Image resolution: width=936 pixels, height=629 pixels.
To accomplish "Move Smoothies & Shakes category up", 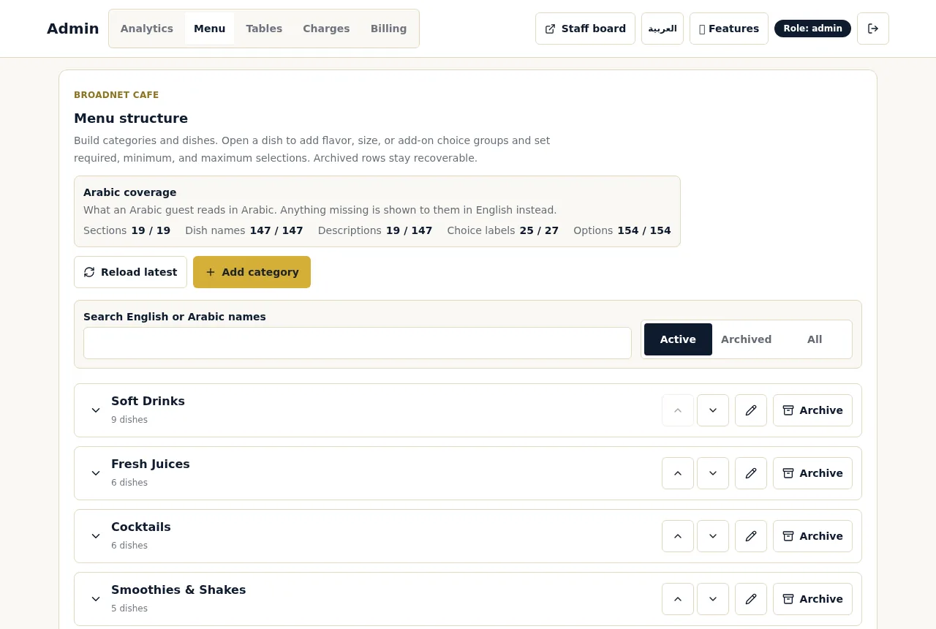I will click(x=678, y=599).
